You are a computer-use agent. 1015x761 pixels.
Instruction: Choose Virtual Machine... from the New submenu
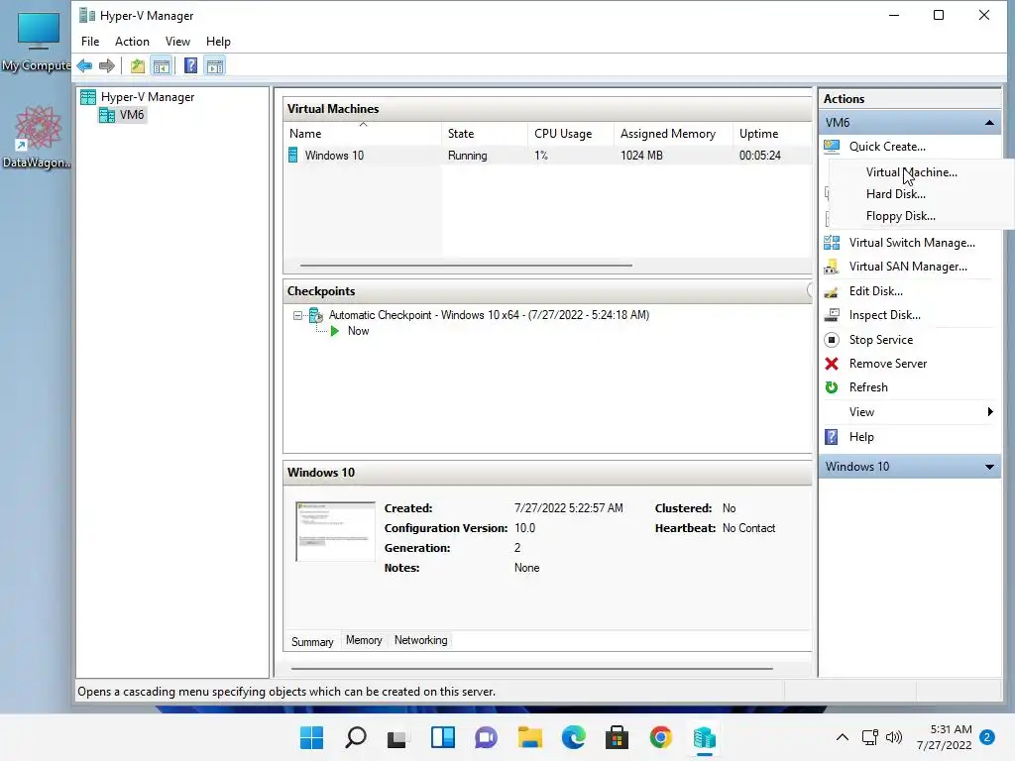tap(912, 172)
